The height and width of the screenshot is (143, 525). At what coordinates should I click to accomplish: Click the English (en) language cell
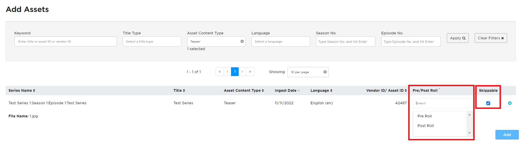coord(322,103)
